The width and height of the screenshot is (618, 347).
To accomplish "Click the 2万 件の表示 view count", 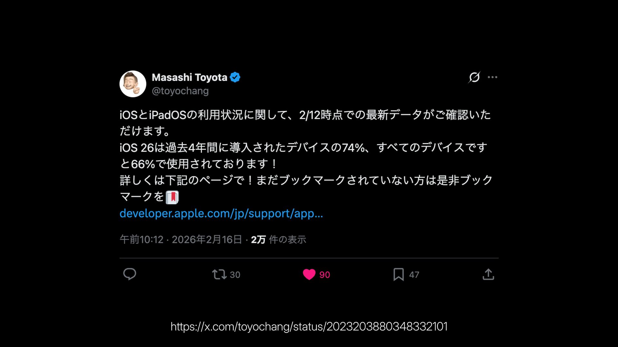I will click(x=278, y=239).
